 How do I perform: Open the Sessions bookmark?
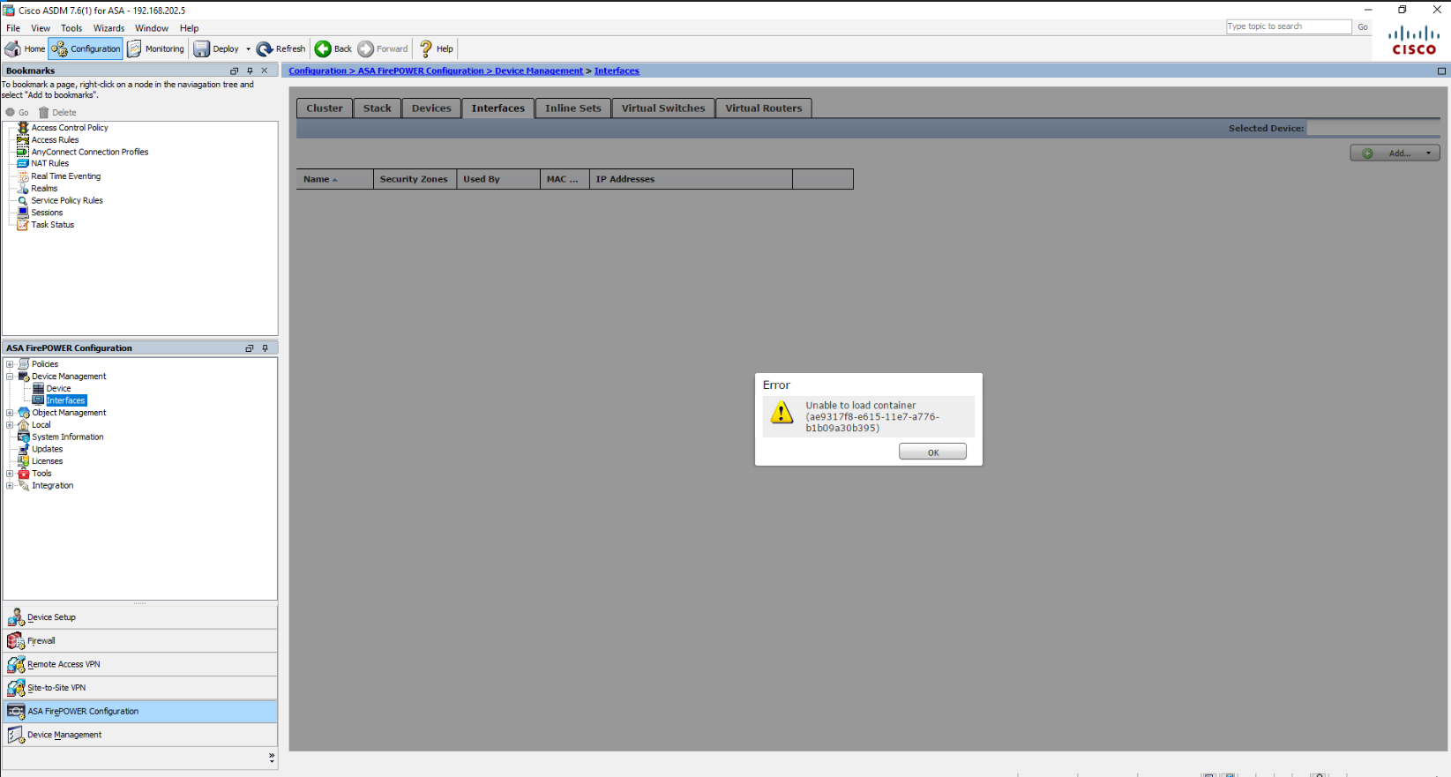click(47, 213)
